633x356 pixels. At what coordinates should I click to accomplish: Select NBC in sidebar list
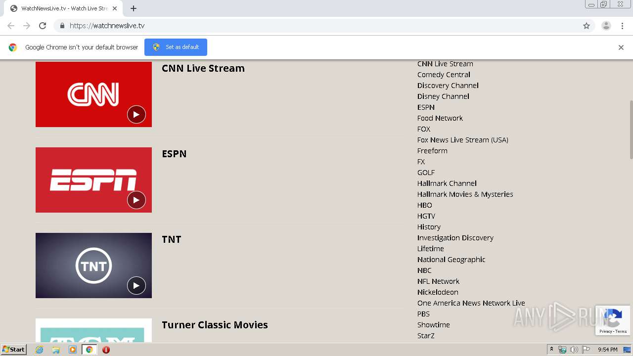click(424, 270)
